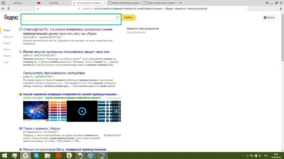Show hidden tray icons arrow
The image size is (284, 159).
pyautogui.click(x=243, y=156)
